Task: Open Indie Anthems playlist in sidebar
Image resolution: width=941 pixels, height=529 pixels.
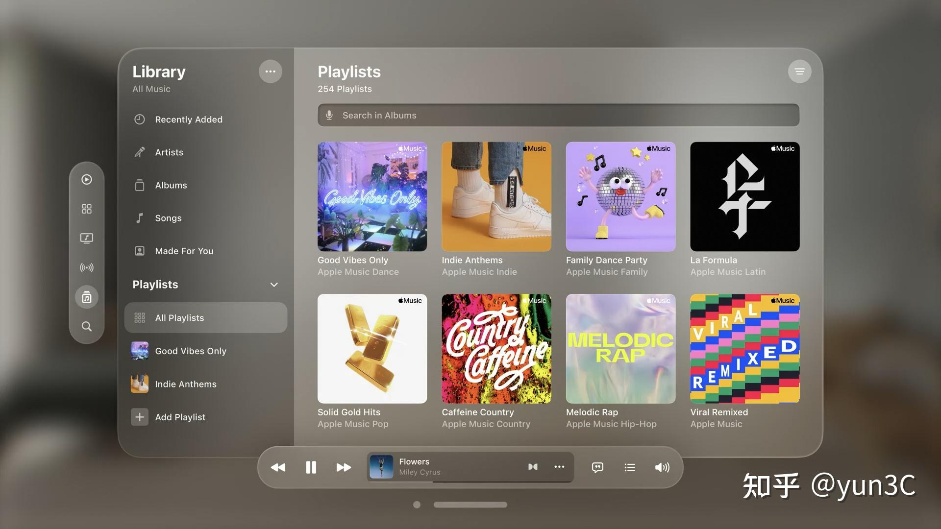Action: tap(185, 384)
